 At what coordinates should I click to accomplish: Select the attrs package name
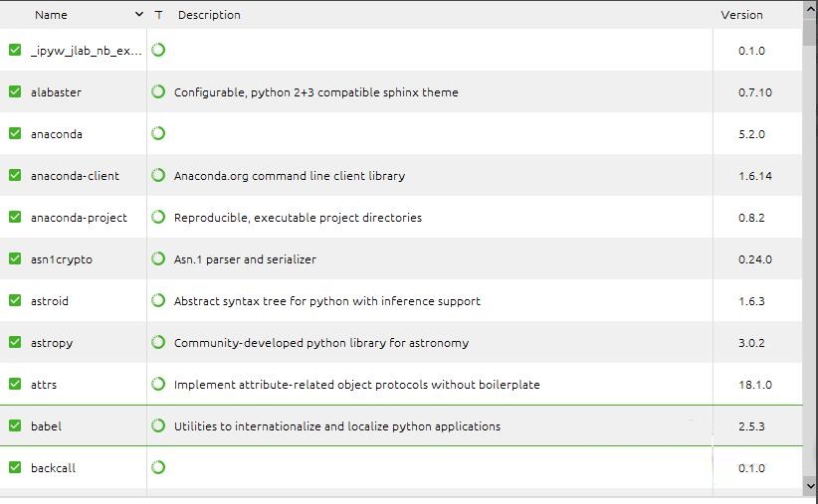[x=44, y=385]
